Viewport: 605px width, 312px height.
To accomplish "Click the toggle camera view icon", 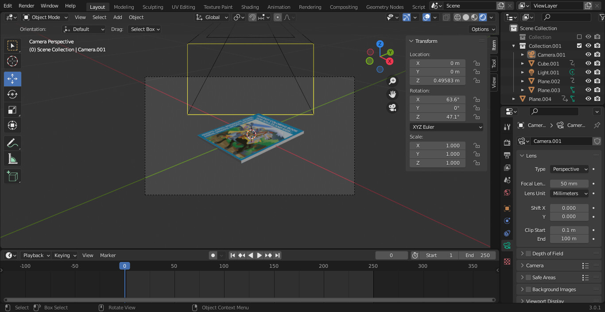I will (392, 108).
